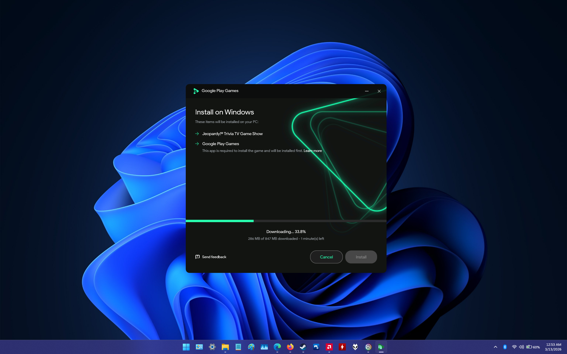Click the greyed Install button
This screenshot has height=354, width=567.
(361, 257)
